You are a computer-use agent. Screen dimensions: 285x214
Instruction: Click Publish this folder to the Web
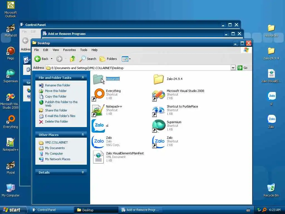click(x=61, y=104)
